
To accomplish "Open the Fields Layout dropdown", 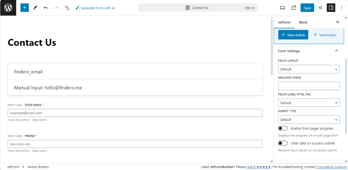I will (x=309, y=69).
